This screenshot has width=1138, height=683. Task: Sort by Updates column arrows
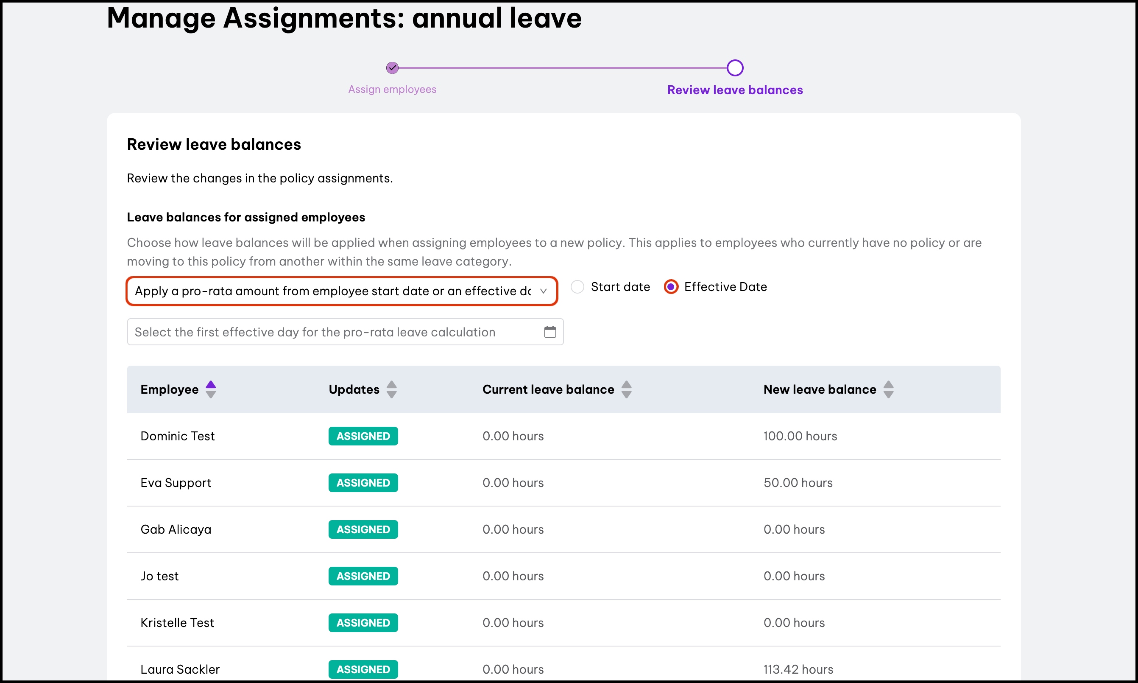pyautogui.click(x=391, y=389)
